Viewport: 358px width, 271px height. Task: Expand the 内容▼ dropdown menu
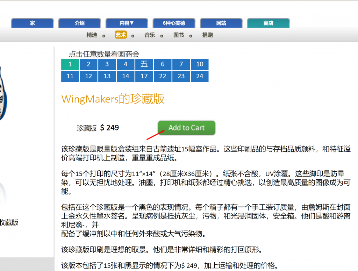tap(127, 23)
